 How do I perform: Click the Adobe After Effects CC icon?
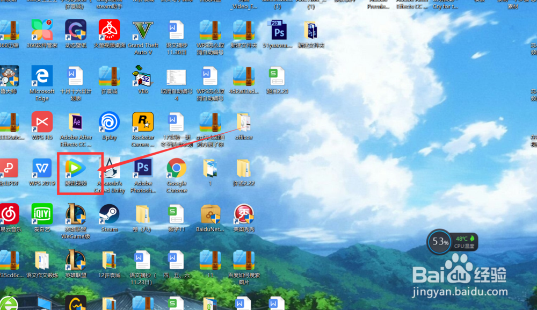click(76, 122)
